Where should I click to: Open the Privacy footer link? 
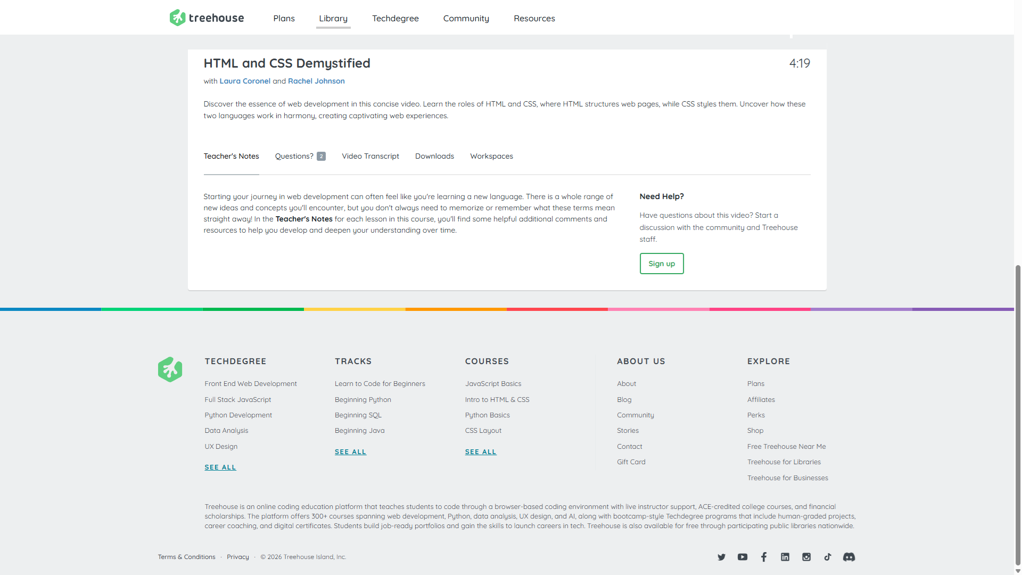pyautogui.click(x=238, y=557)
